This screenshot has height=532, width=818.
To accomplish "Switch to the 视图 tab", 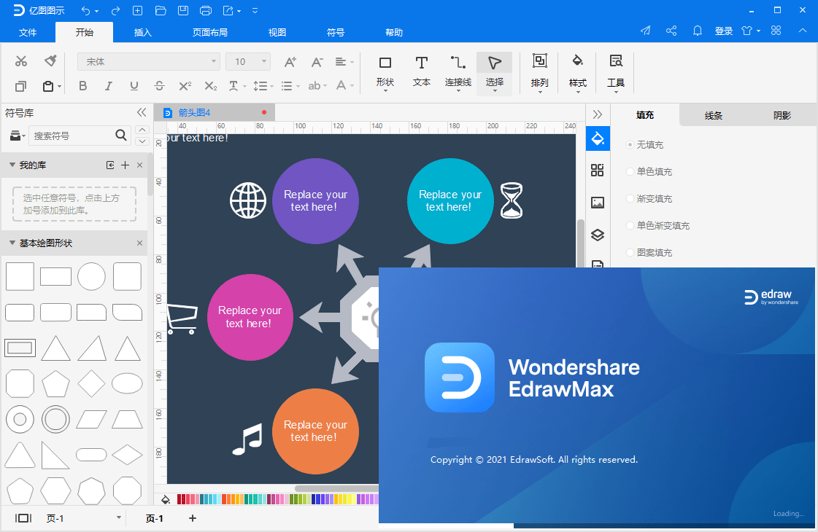I will tap(277, 32).
